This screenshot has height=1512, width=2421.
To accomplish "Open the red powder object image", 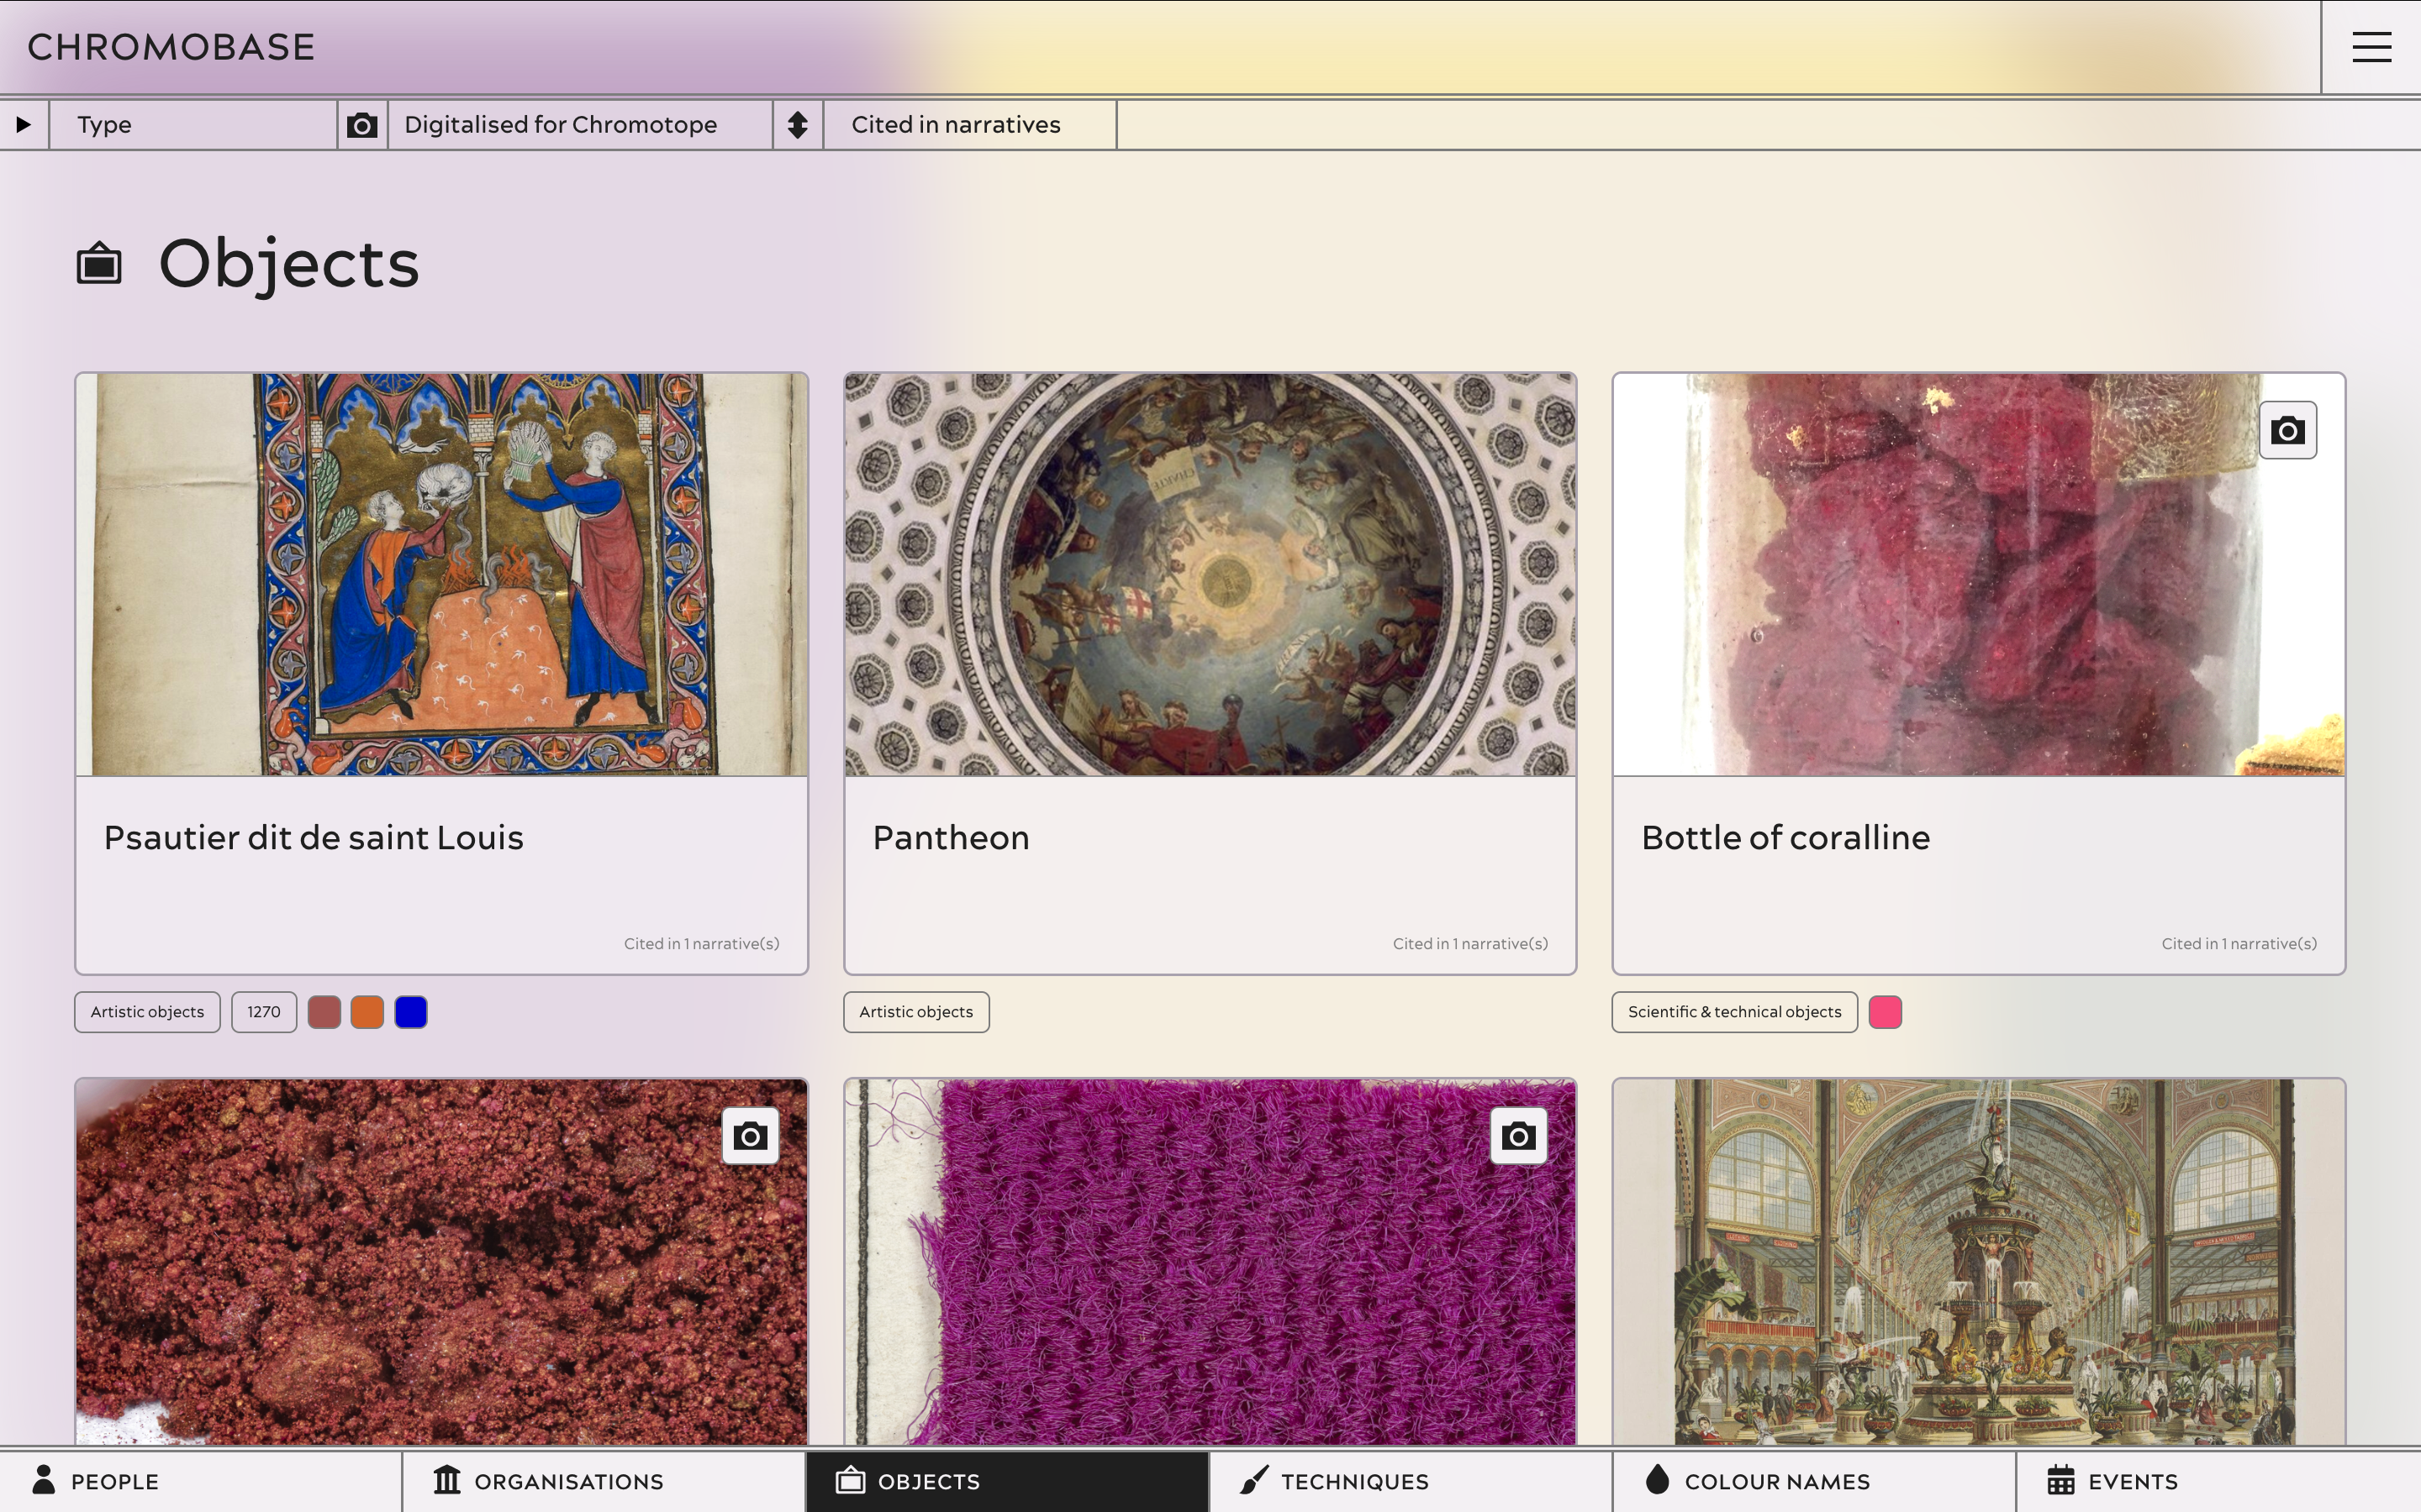I will click(441, 1262).
